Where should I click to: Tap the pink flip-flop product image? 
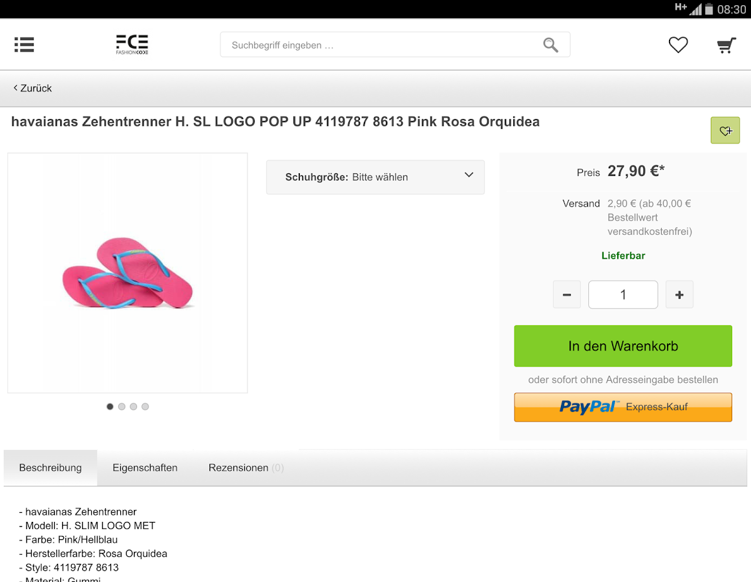click(127, 273)
